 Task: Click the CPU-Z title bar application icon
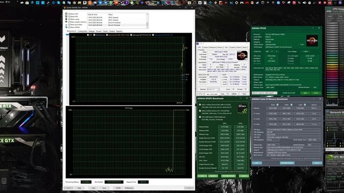point(197,44)
